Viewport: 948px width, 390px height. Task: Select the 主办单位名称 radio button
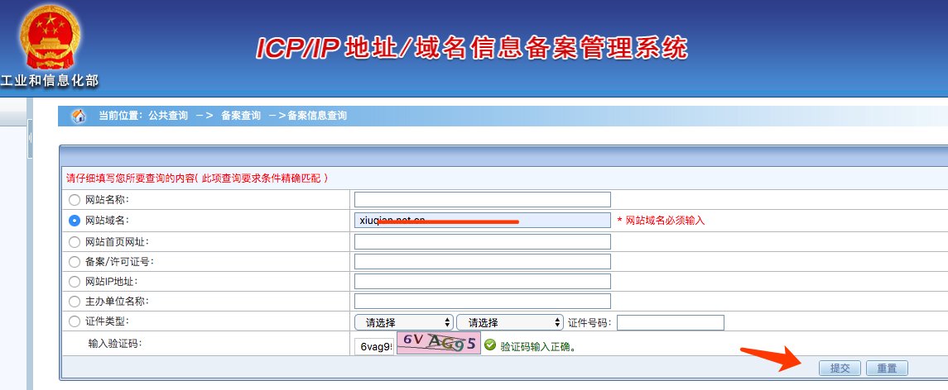[75, 302]
